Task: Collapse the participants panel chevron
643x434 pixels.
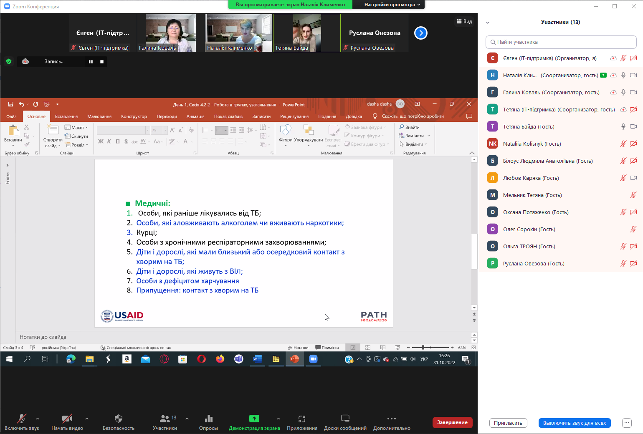Action: click(x=488, y=23)
